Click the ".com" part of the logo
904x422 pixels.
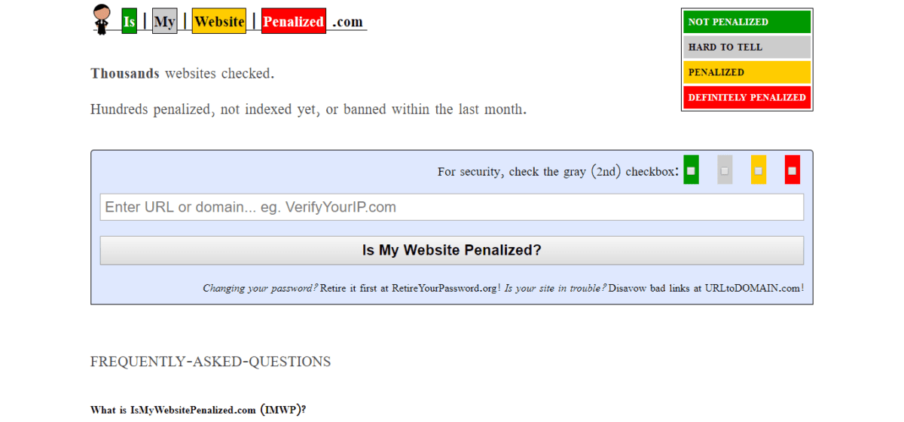tap(348, 22)
